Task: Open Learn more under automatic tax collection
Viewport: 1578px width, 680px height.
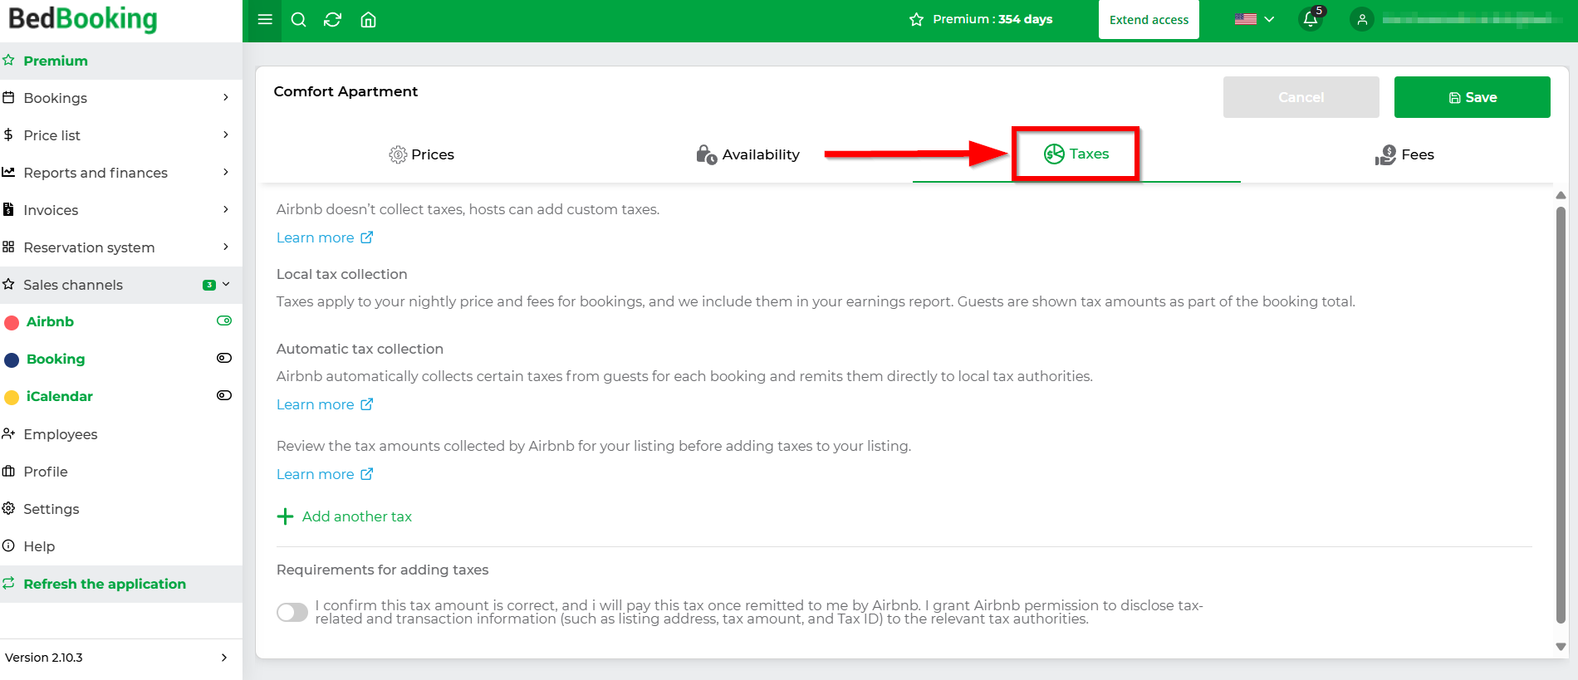Action: click(x=325, y=404)
